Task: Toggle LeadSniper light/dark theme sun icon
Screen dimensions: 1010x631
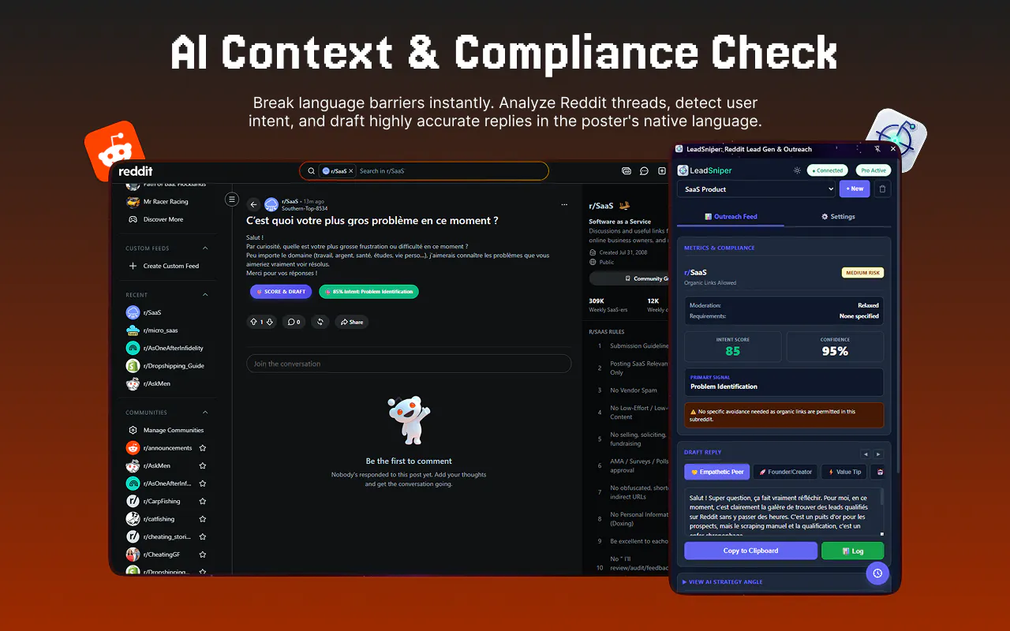Action: pos(797,170)
